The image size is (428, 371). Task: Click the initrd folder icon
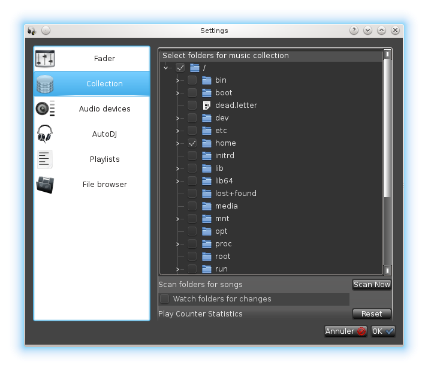[207, 156]
